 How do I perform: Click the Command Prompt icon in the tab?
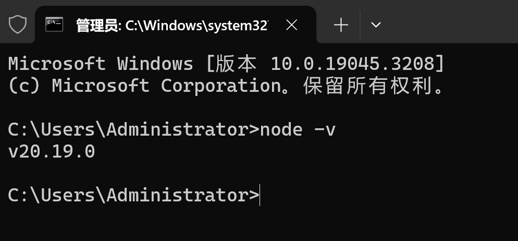coord(54,25)
